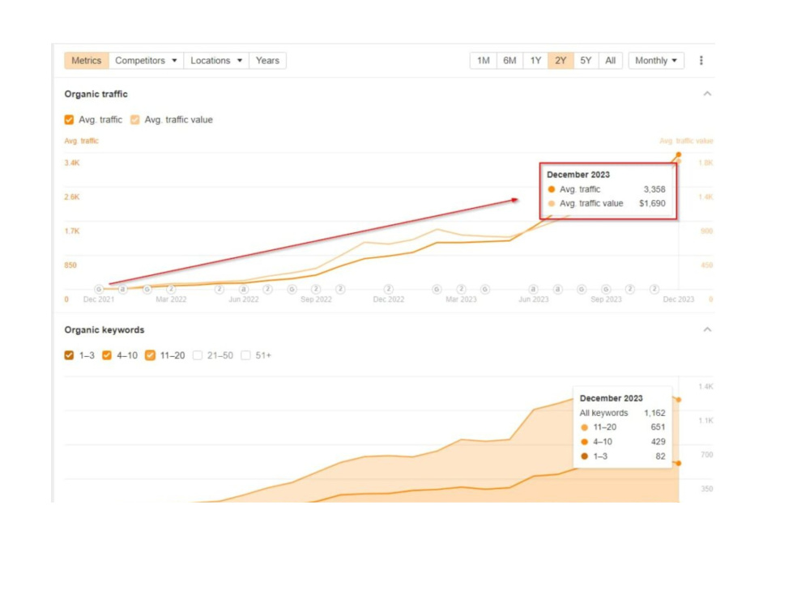Click the Google update marker above Dec 2021

pyautogui.click(x=99, y=289)
